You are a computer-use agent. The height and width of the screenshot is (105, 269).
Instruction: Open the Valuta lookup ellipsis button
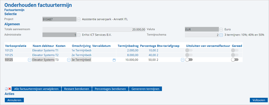221,29
